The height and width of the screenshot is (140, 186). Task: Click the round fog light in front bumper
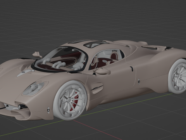tap(20, 107)
